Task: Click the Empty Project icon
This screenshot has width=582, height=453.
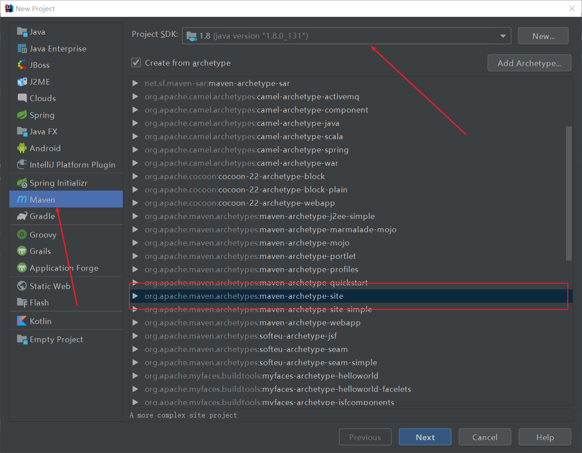Action: click(x=22, y=339)
